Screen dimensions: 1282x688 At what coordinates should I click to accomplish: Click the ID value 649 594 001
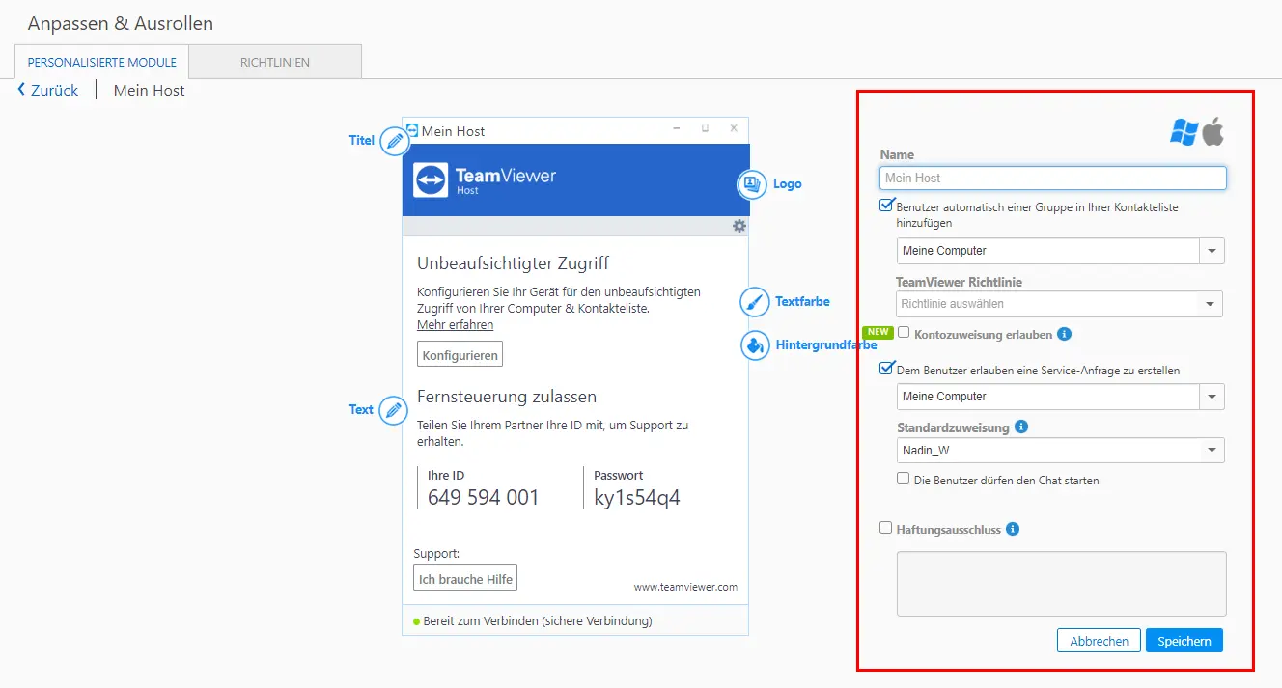click(x=484, y=498)
